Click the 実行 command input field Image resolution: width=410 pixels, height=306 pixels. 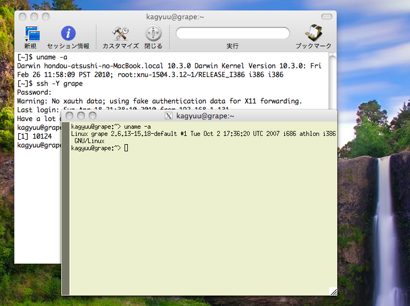point(232,33)
